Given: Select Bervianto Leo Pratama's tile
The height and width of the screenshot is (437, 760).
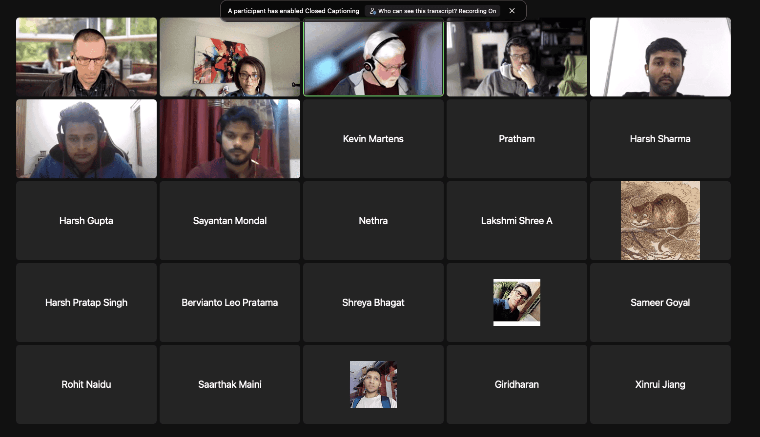Looking at the screenshot, I should pos(229,303).
